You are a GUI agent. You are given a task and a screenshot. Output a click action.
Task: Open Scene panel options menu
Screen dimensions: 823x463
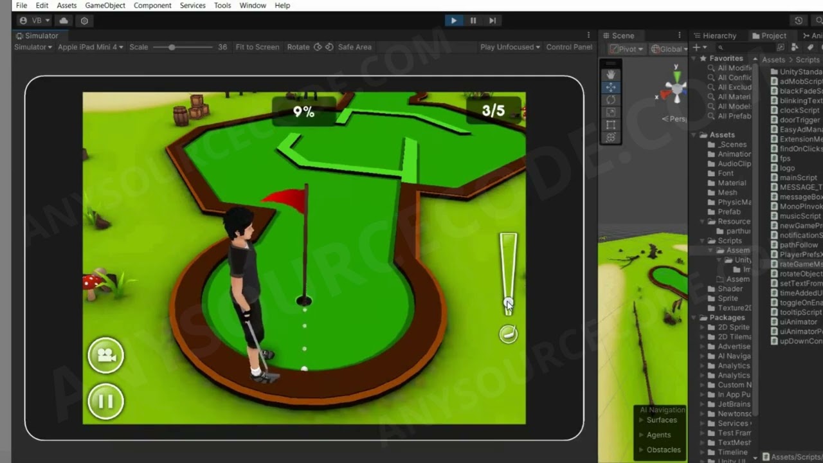679,35
